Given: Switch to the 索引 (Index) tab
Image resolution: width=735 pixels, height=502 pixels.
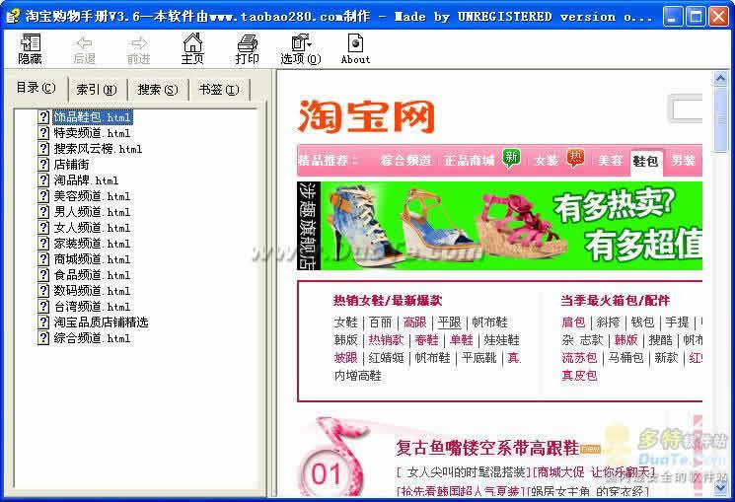Looking at the screenshot, I should click(x=97, y=89).
